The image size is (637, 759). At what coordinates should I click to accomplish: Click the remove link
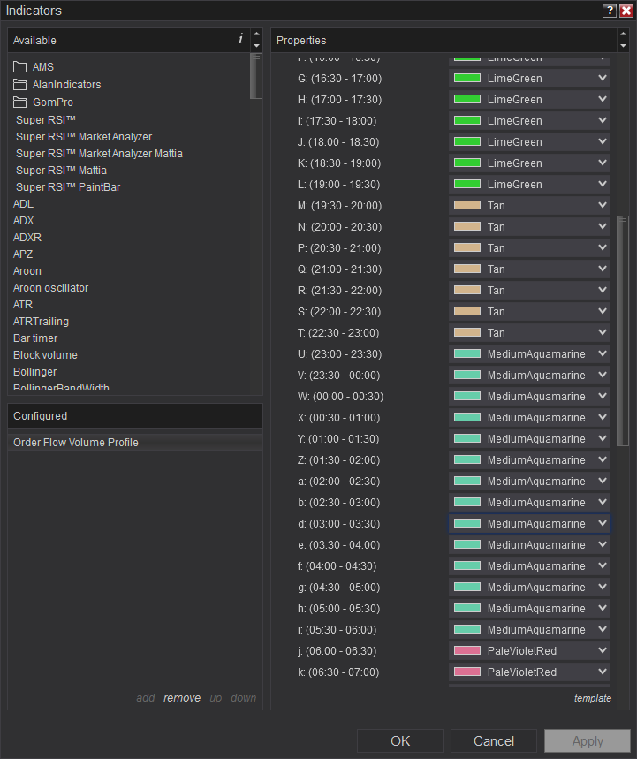182,698
